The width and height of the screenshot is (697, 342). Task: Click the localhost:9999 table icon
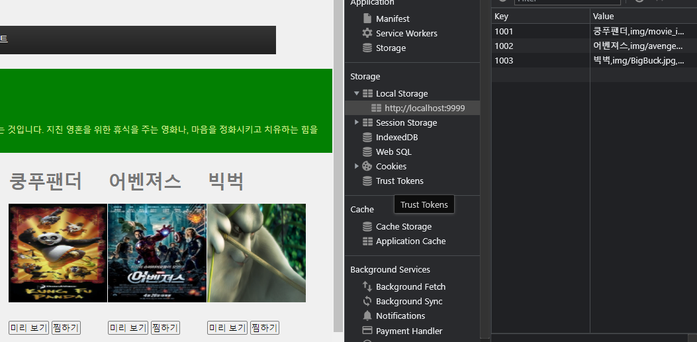(377, 108)
